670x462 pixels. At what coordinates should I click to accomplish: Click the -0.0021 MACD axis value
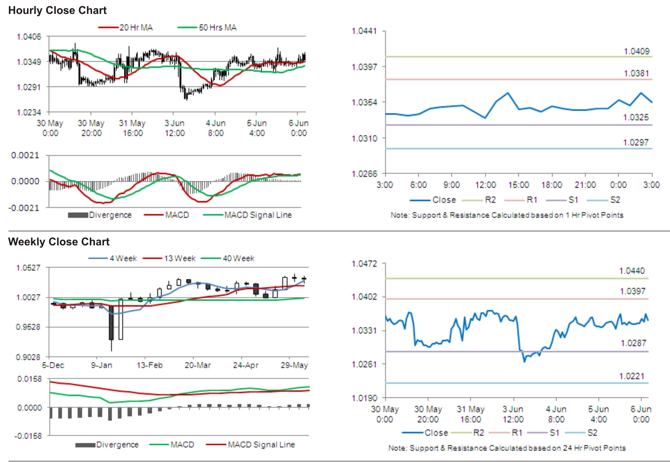(24, 208)
